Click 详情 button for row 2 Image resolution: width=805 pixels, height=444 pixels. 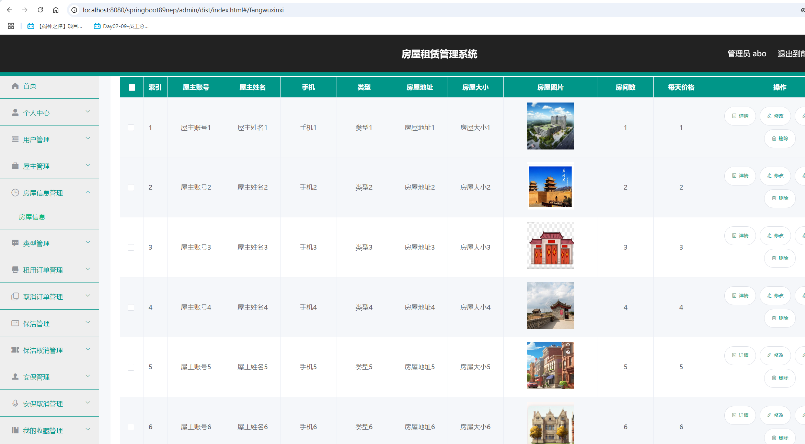[740, 176]
